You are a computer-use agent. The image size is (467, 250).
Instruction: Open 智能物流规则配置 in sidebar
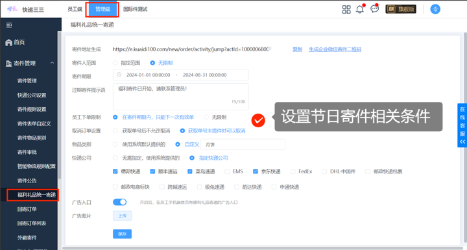click(x=36, y=166)
